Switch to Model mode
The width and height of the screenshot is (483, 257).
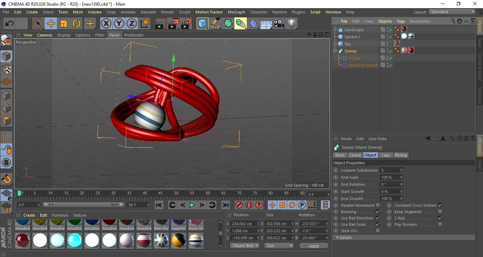6,56
